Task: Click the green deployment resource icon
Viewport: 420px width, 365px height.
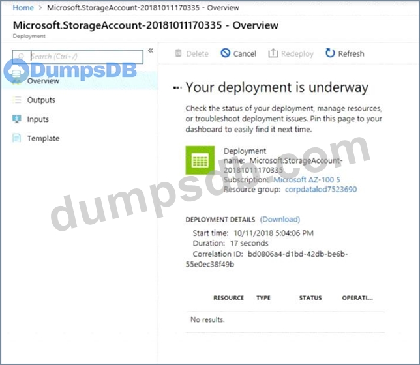Action: coord(200,160)
